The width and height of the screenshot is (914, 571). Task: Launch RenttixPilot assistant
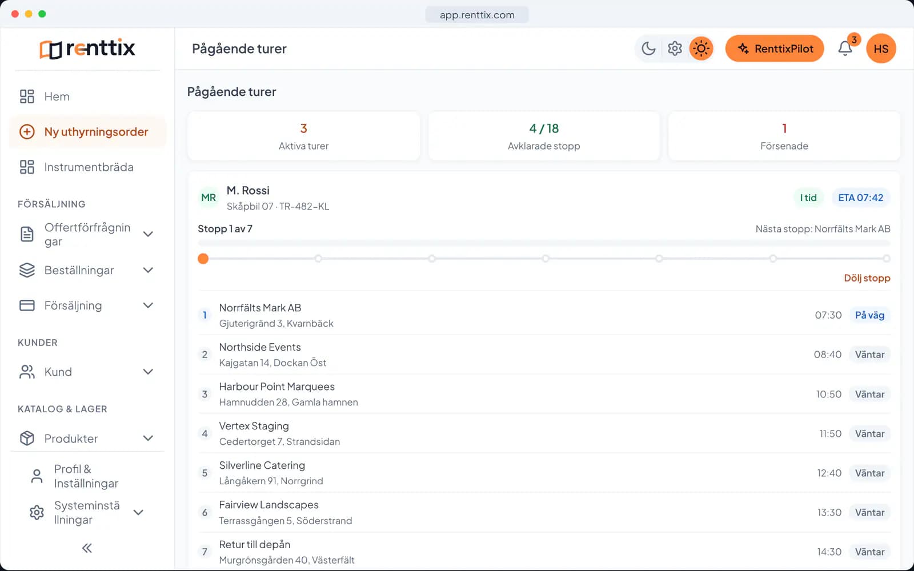pyautogui.click(x=775, y=49)
